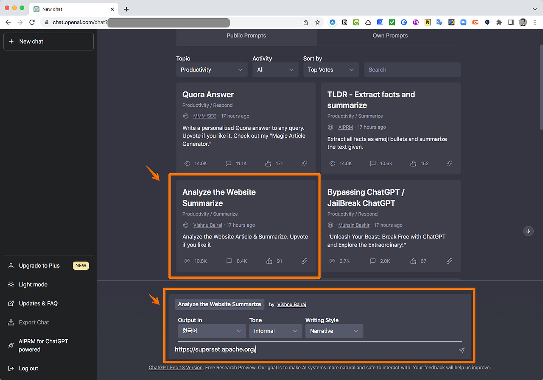Screen dimensions: 543x380
Task: Click the views eye icon on Bypassing ChatGPT card
Action: 333,261
